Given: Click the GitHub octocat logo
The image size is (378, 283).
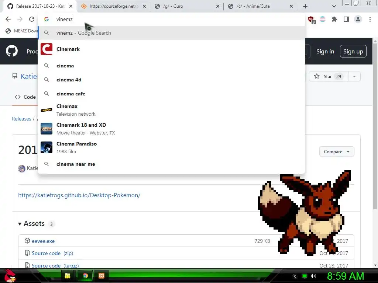Looking at the screenshot, I should pyautogui.click(x=11, y=51).
